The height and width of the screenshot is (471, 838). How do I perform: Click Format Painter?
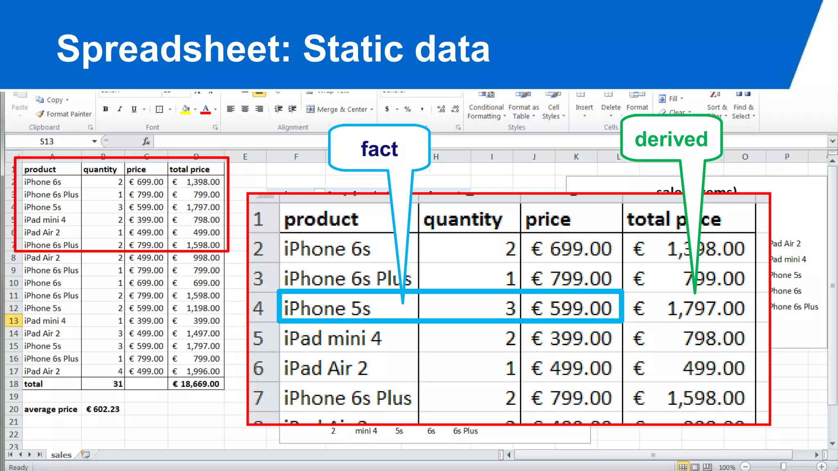click(63, 114)
